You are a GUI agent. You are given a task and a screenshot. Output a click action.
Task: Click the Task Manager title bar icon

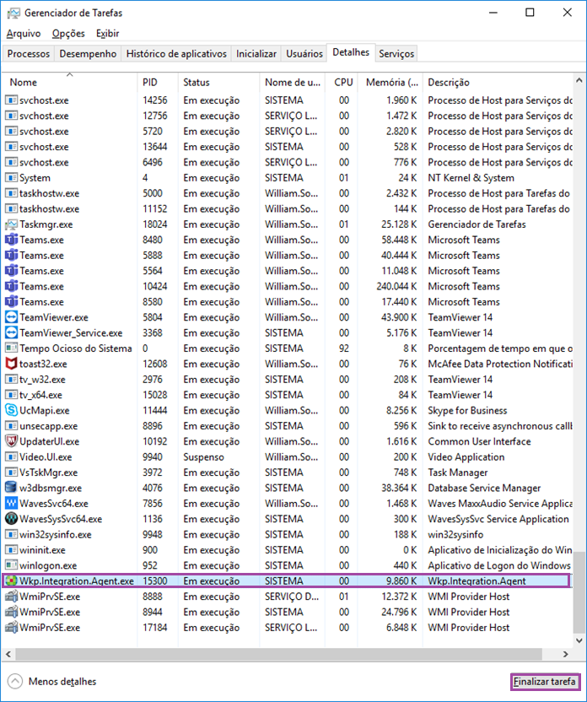coord(13,13)
